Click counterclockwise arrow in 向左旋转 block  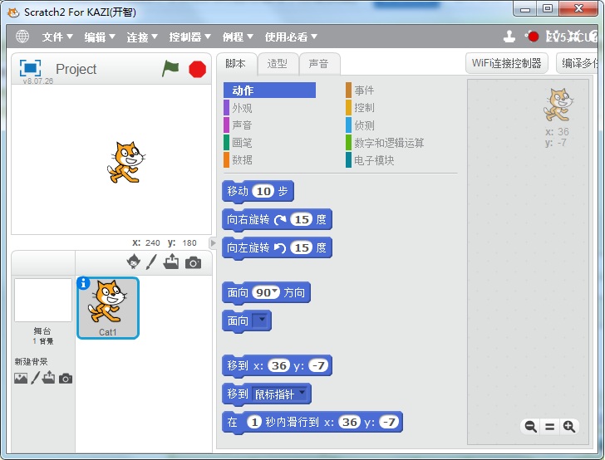pos(280,247)
